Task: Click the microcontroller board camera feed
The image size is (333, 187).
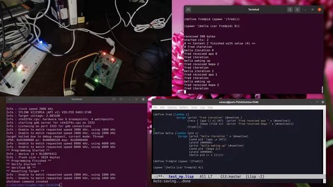Action: (85, 48)
